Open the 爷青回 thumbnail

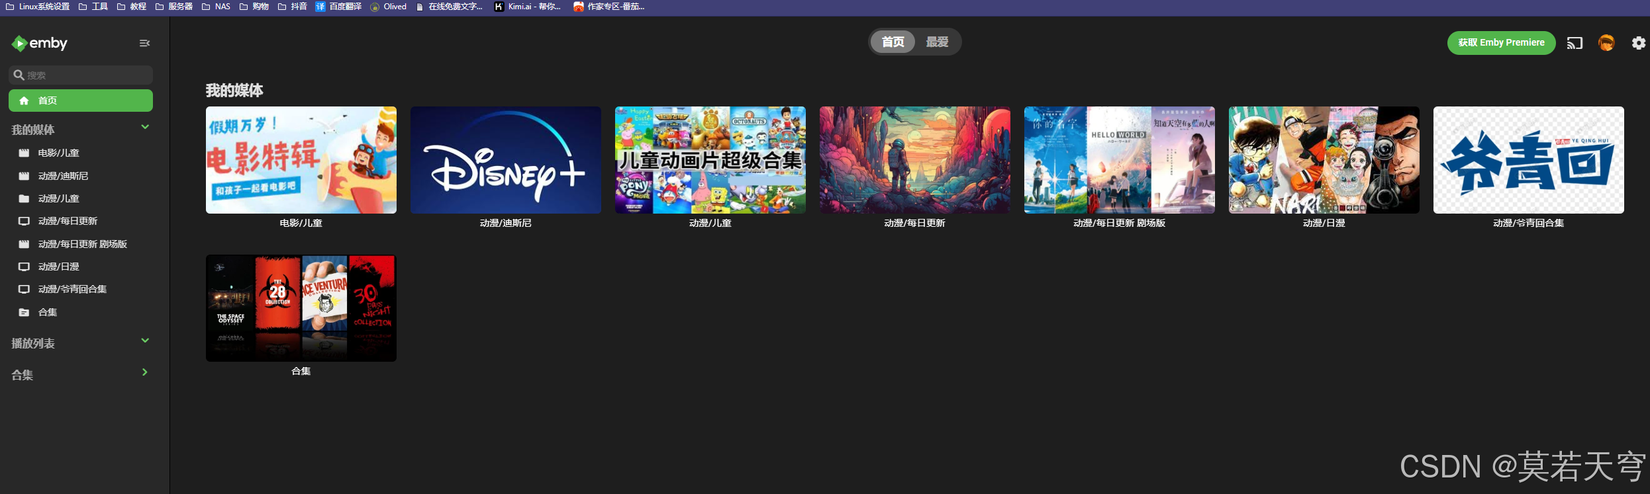(x=1529, y=160)
